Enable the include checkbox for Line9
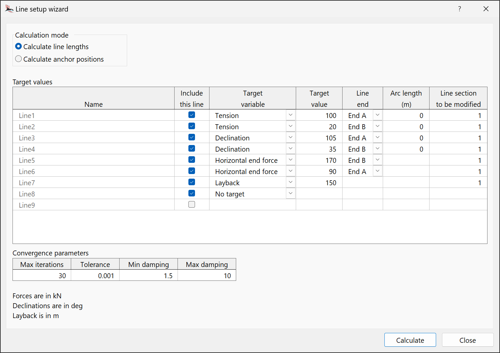The image size is (500, 353). point(192,205)
